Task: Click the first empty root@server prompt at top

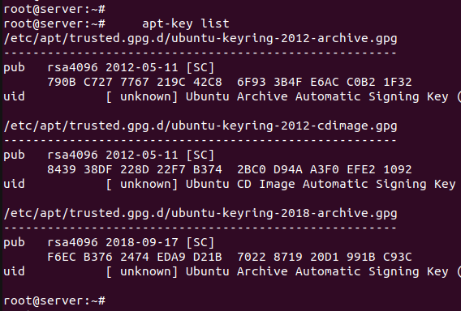Action: tap(54, 9)
